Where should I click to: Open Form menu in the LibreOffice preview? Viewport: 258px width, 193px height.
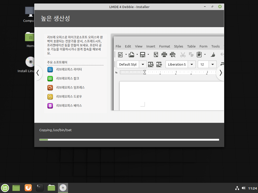[x=203, y=46]
